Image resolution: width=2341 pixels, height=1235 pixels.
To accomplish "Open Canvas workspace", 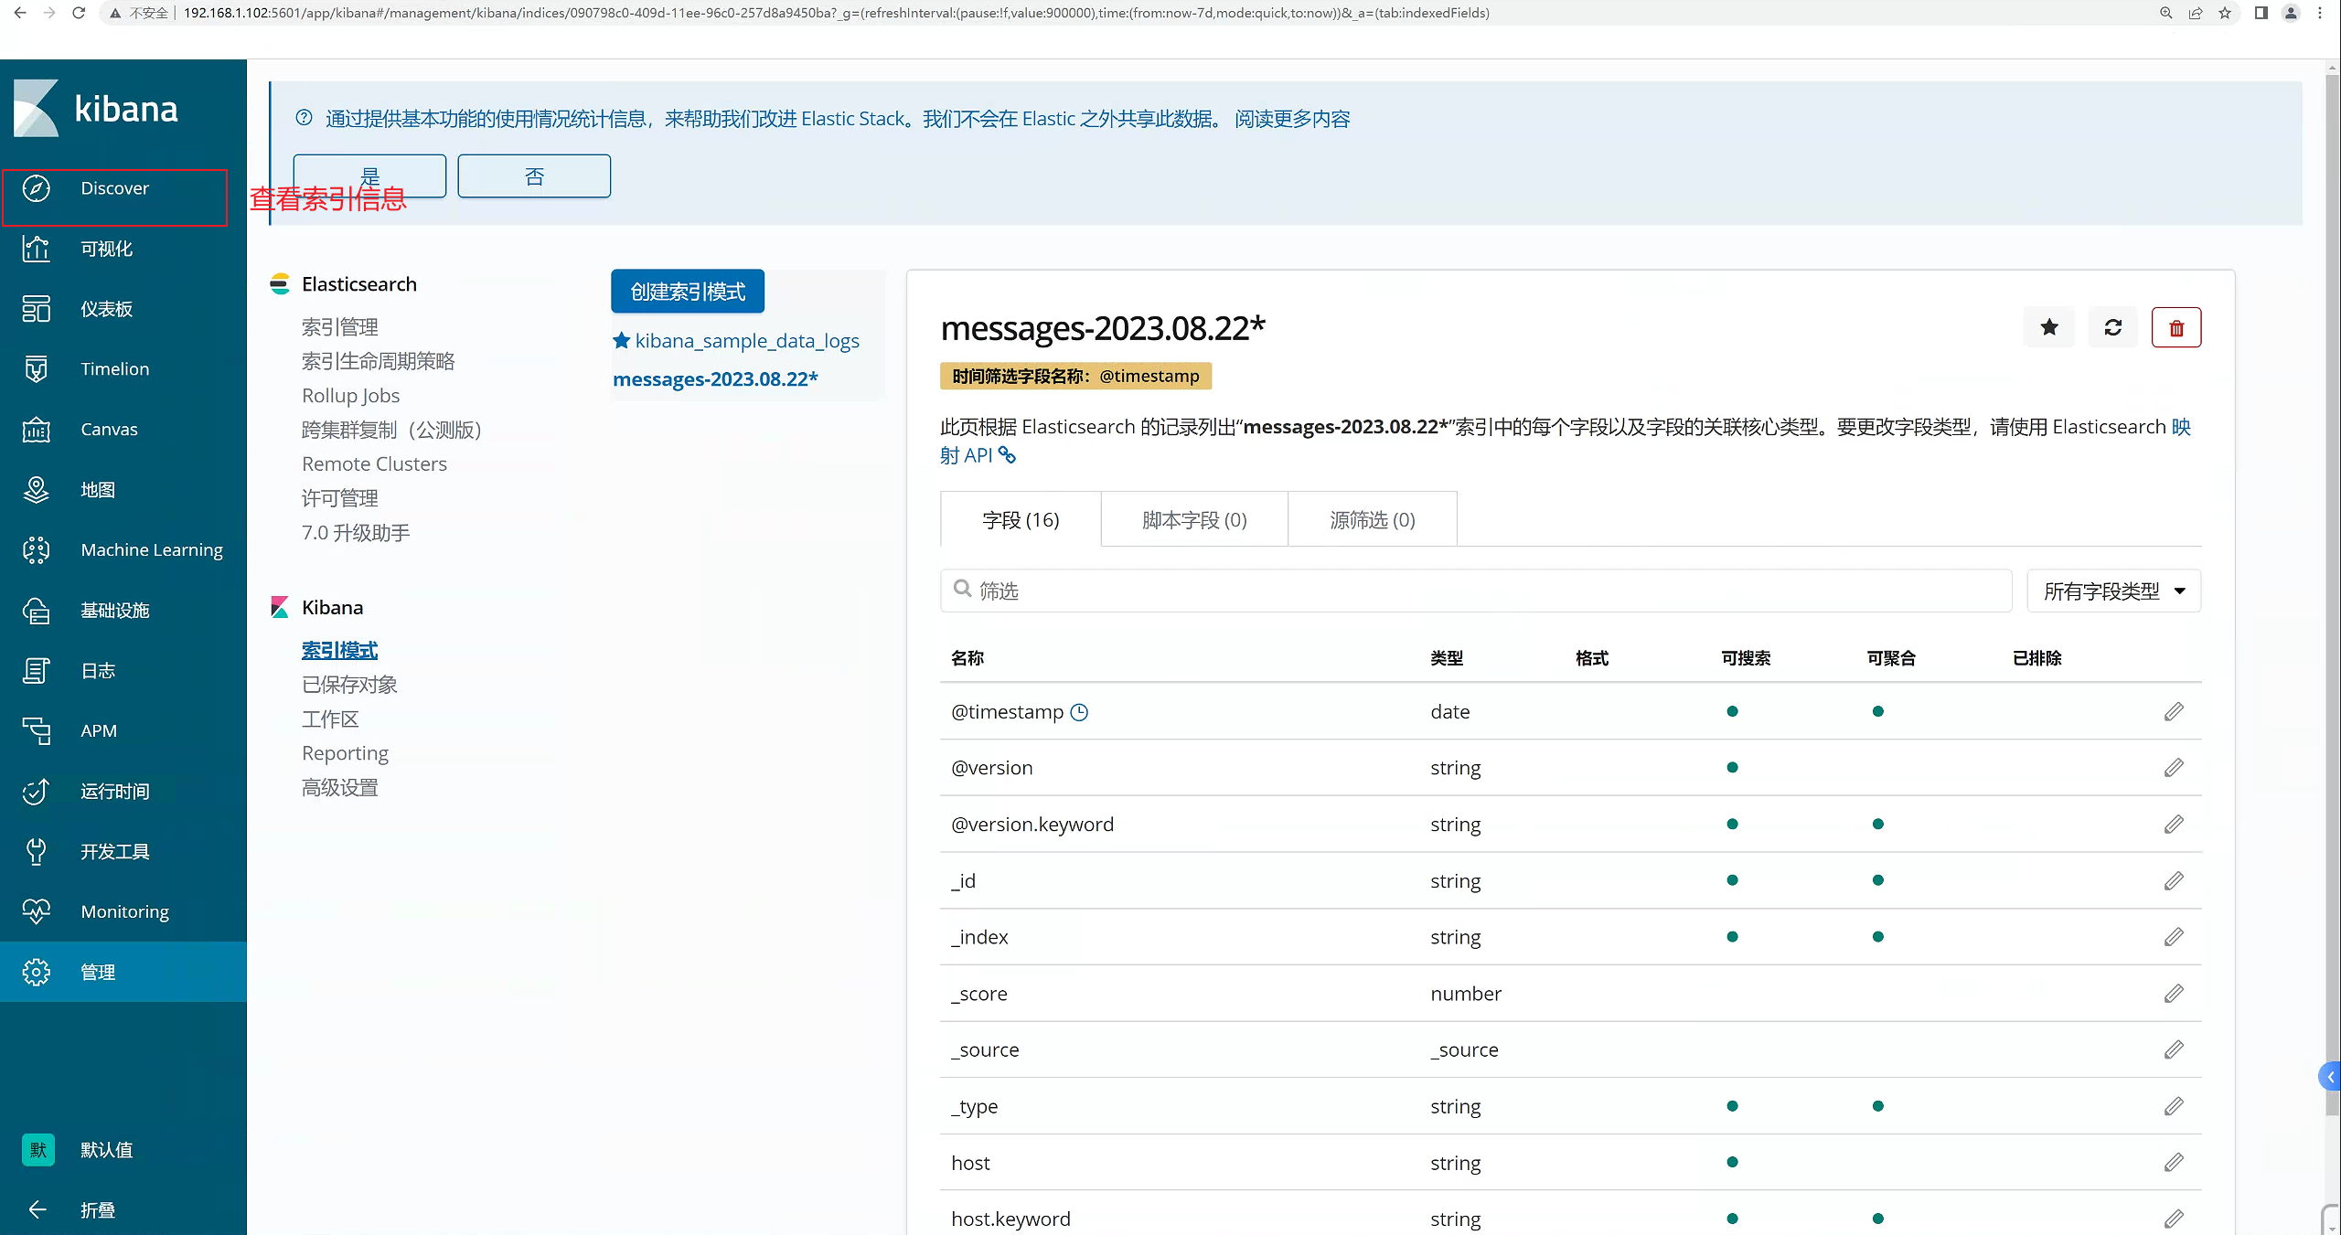I will [x=109, y=430].
